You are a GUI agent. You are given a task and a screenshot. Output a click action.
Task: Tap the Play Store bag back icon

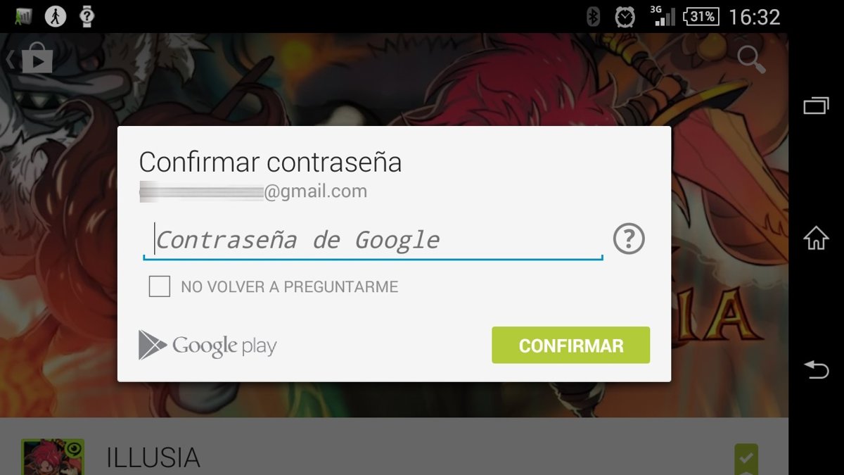coord(32,59)
